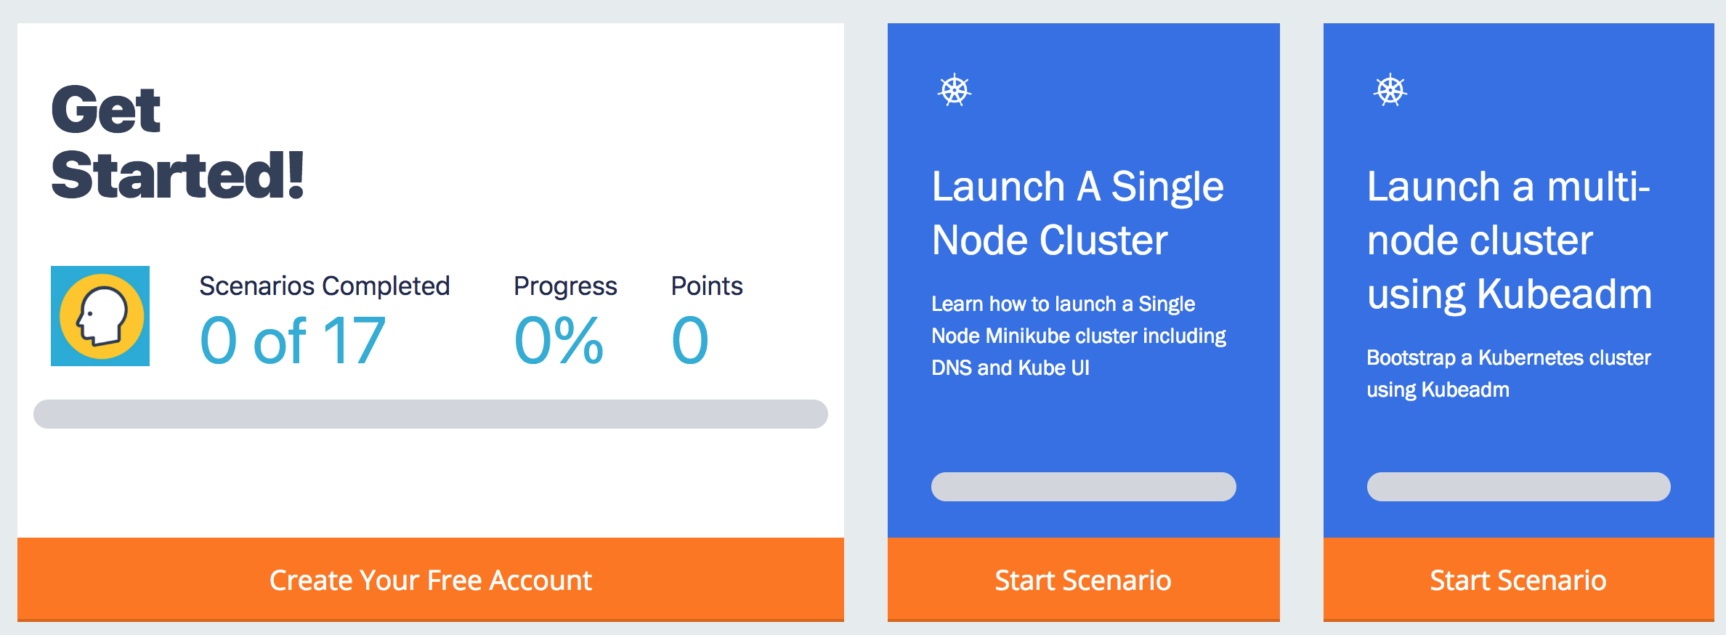Image resolution: width=1726 pixels, height=635 pixels.
Task: Start the multi-node Kubeadm scenario
Action: (1518, 579)
